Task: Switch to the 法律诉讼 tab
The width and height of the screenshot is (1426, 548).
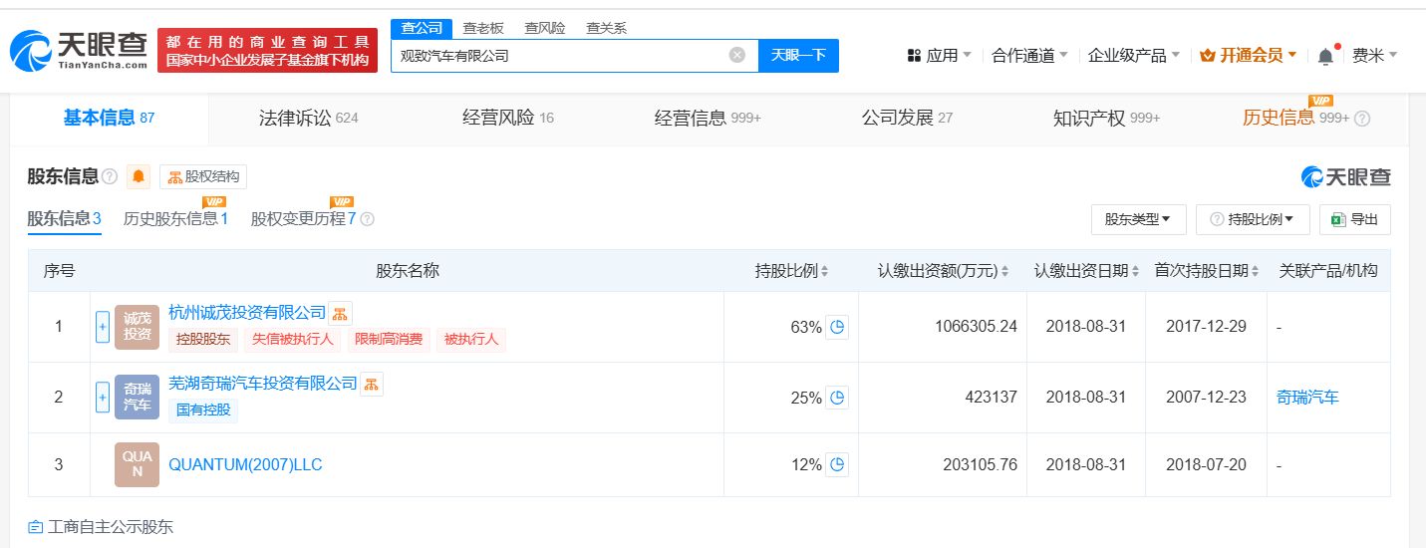Action: [x=307, y=119]
